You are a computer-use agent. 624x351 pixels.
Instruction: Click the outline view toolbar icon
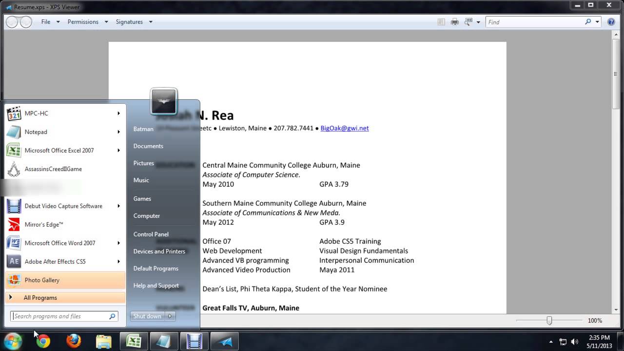(x=441, y=22)
